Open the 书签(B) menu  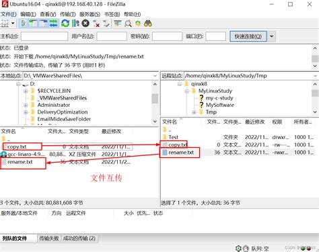pos(112,14)
